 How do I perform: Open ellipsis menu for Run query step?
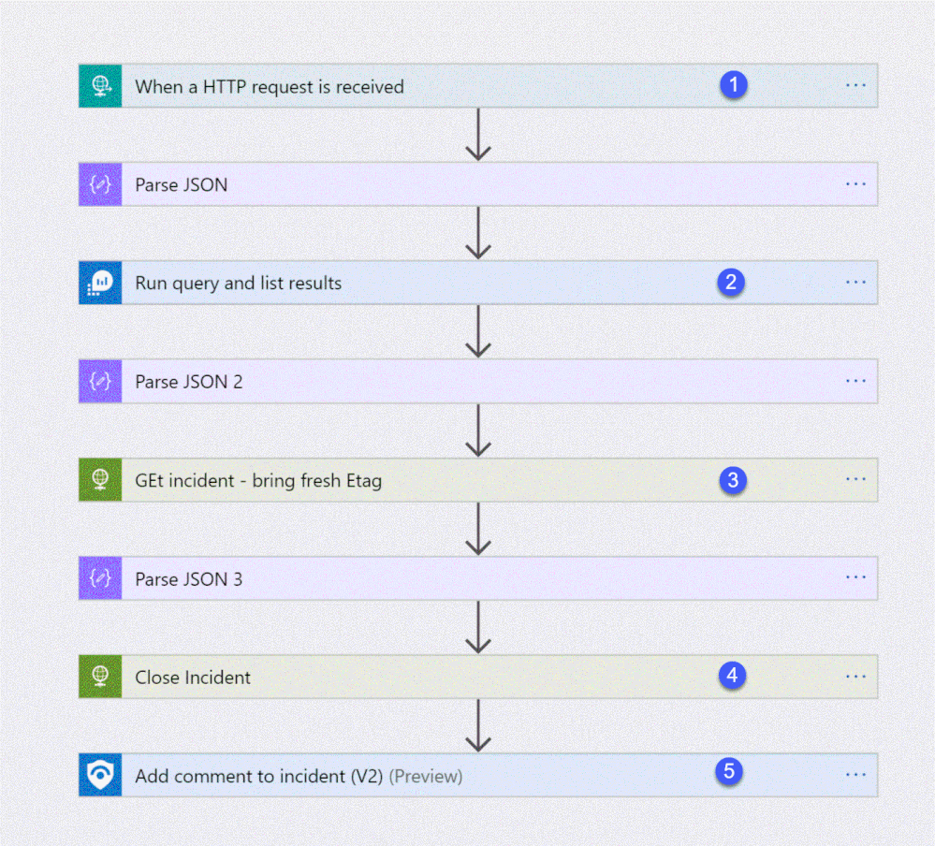[x=855, y=282]
